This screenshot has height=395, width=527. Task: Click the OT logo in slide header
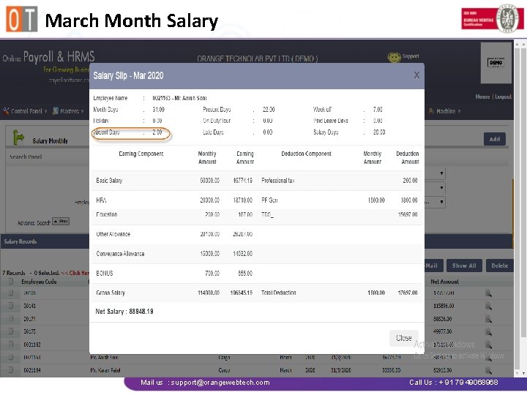pyautogui.click(x=21, y=19)
